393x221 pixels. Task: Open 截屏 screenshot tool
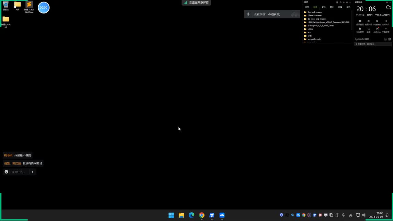click(x=368, y=30)
